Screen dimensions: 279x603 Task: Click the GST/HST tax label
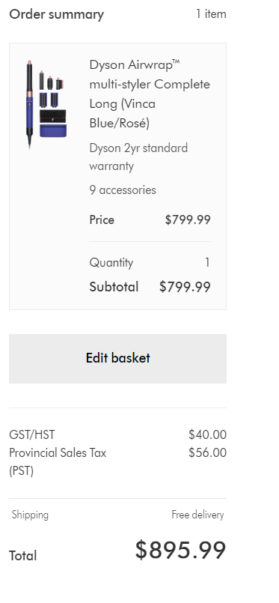[32, 435]
